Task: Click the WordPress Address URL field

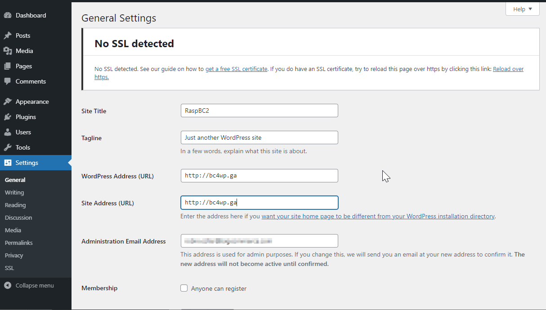Action: click(x=259, y=176)
